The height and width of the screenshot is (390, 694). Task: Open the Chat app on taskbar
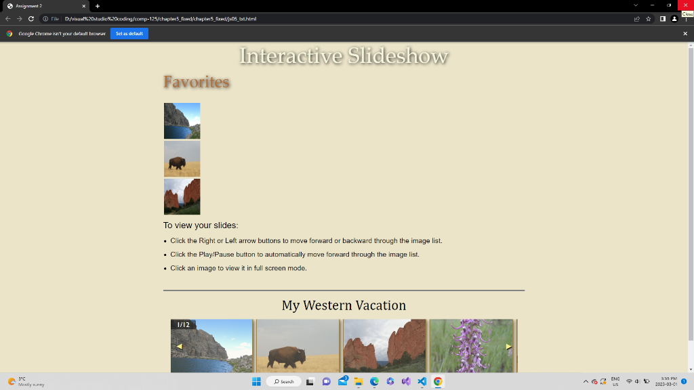tap(326, 382)
